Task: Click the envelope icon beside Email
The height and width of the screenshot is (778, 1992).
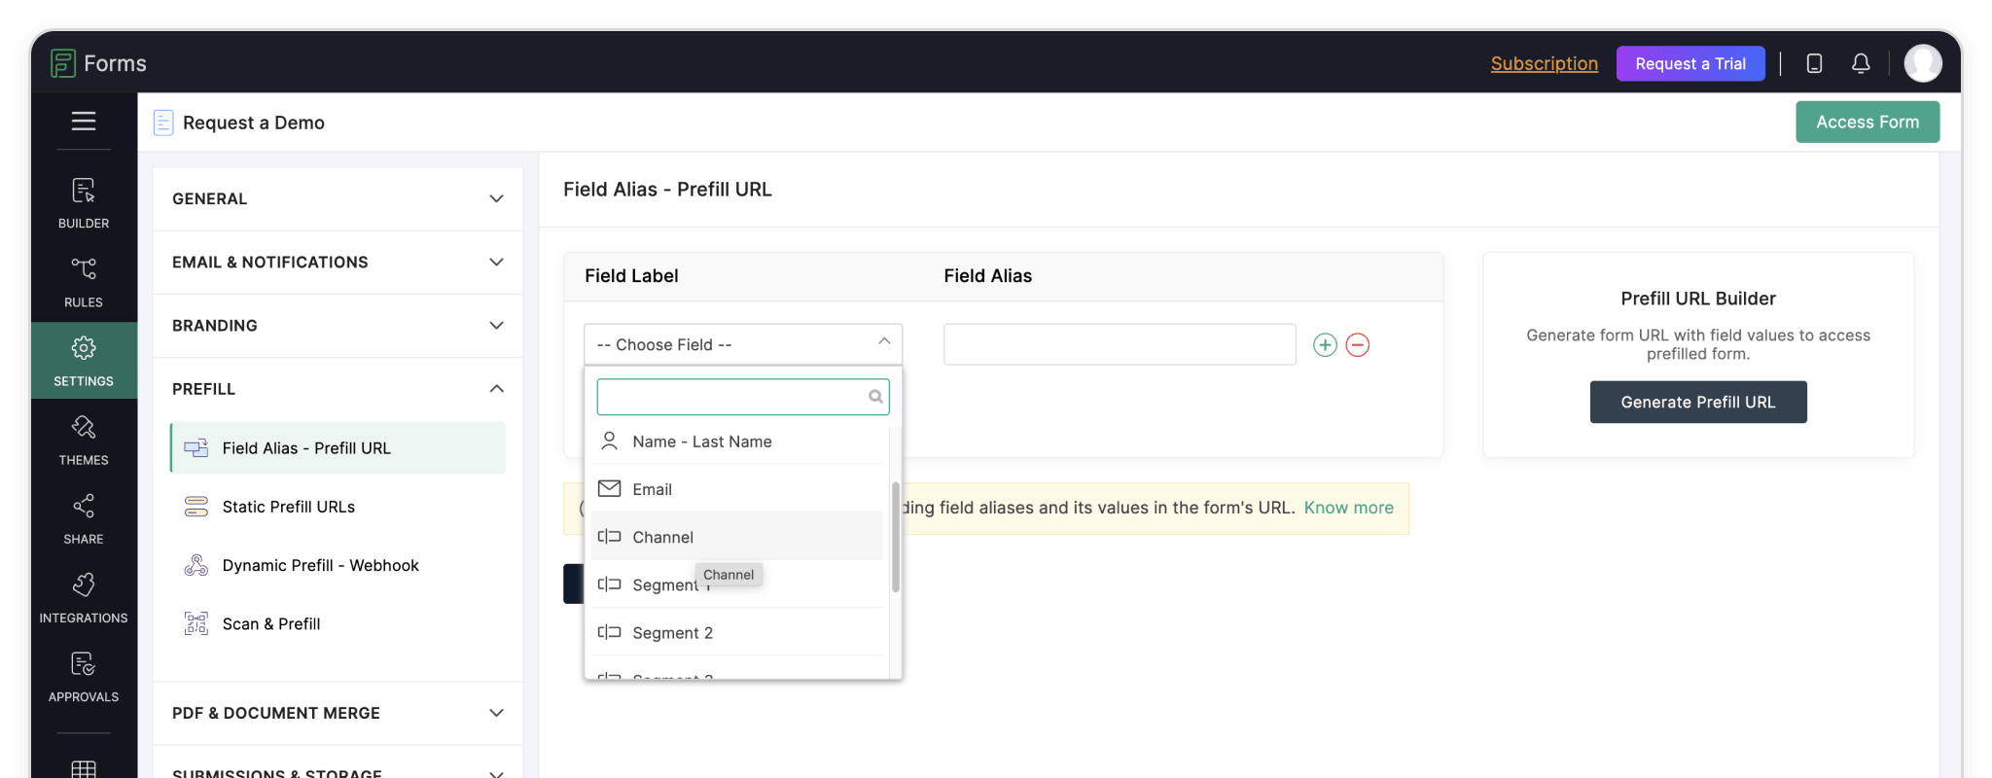Action: (x=610, y=488)
